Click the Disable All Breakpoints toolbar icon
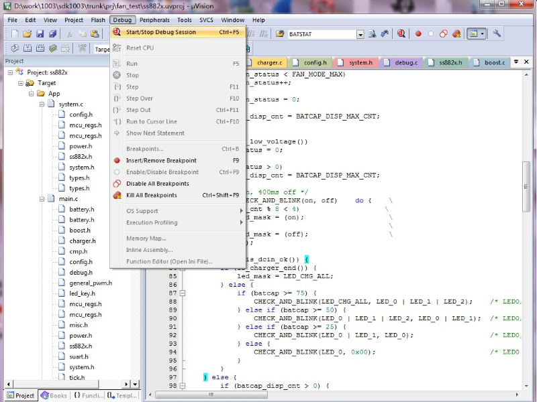 [444, 34]
